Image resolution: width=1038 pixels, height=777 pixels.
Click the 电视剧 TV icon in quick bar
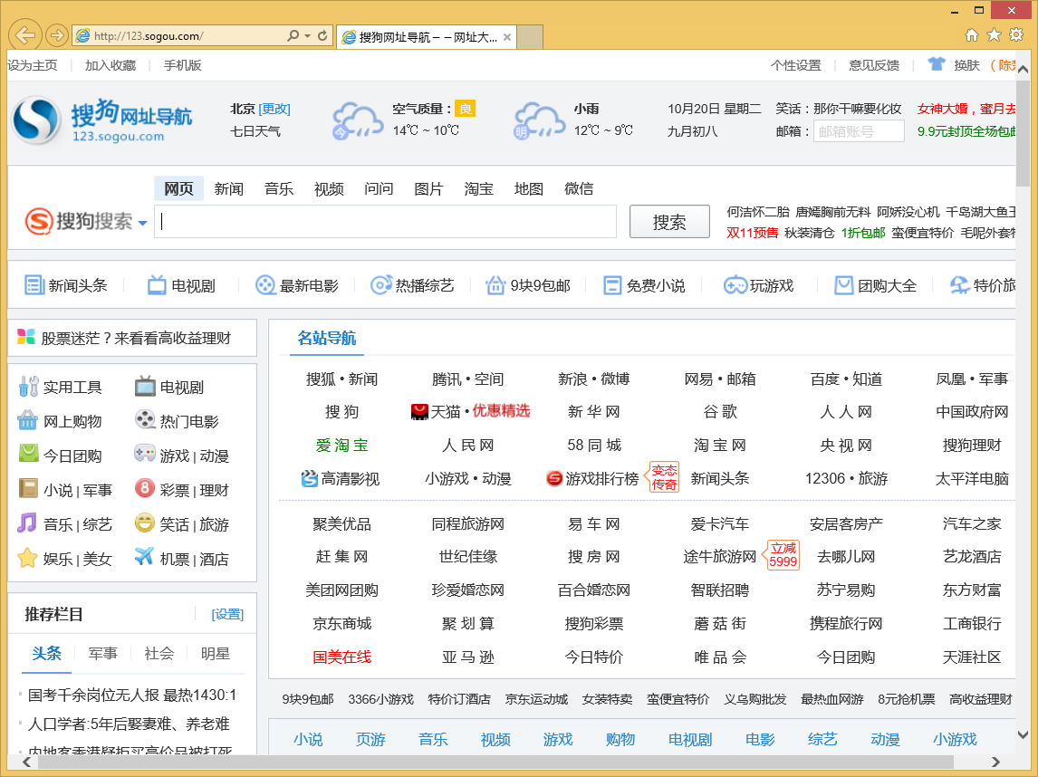click(x=157, y=285)
